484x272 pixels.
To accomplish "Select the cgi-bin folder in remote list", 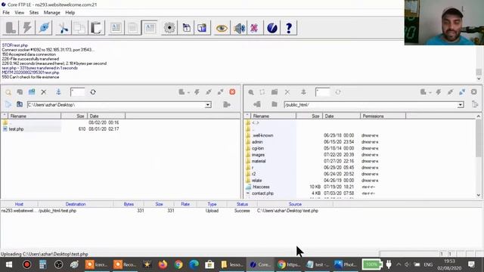I will click(x=258, y=148).
